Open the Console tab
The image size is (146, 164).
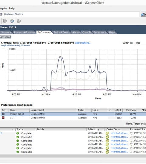pos(87,32)
